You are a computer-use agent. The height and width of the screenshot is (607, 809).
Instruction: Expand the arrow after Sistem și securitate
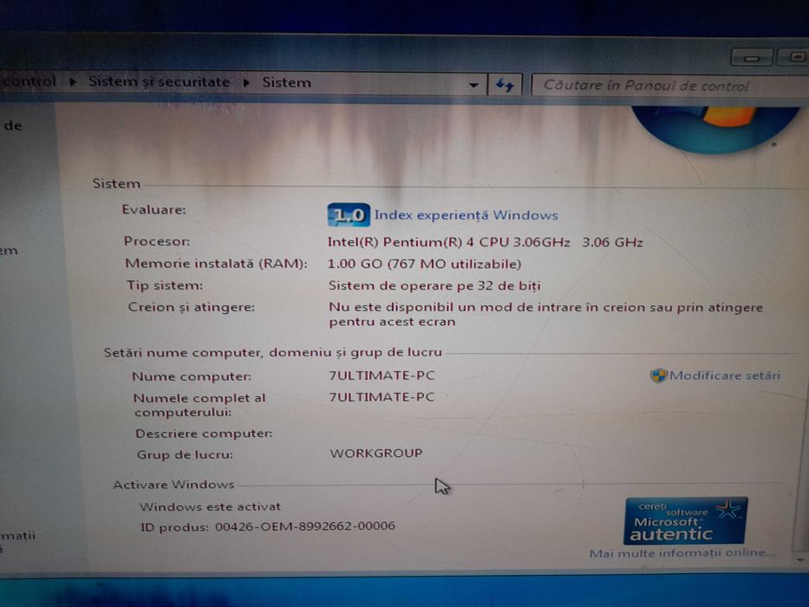click(246, 82)
